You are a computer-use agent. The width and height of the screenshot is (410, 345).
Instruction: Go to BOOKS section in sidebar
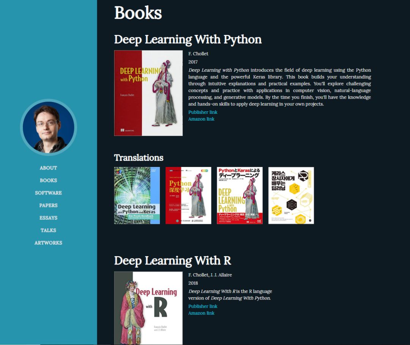(48, 181)
